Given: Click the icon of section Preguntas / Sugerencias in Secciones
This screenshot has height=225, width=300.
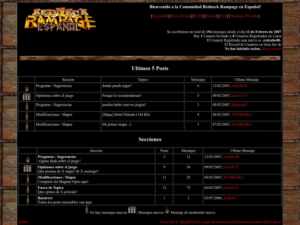Looking at the screenshot, I should click(28, 158).
